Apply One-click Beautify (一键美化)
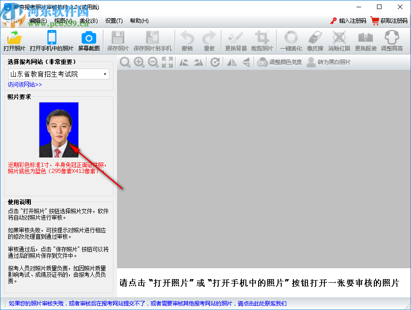 click(291, 41)
